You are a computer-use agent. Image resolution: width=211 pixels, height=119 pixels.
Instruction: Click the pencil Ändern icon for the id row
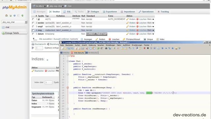pos(128,19)
